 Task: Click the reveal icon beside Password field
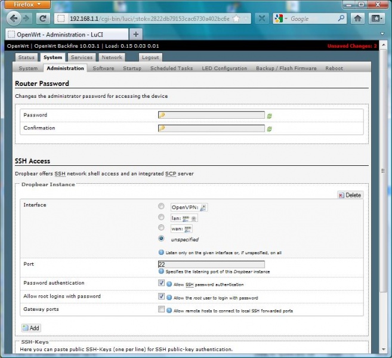pyautogui.click(x=270, y=115)
